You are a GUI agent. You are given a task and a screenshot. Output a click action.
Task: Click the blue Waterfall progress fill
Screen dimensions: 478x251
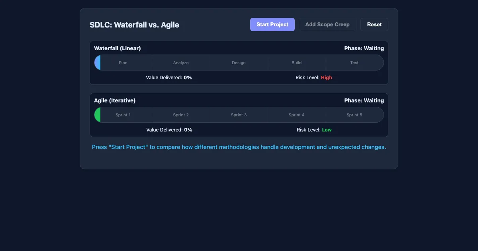(98, 63)
